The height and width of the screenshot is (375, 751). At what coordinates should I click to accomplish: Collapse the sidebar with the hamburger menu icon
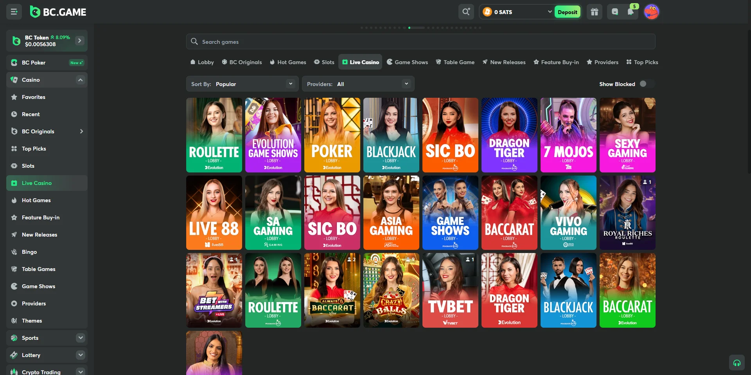pyautogui.click(x=14, y=12)
